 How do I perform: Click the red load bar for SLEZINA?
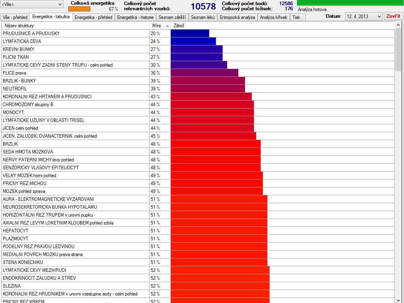click(x=220, y=286)
